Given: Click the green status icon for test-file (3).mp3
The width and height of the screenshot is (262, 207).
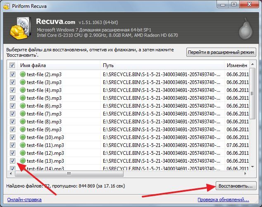Looking at the screenshot, I should coord(23,82).
